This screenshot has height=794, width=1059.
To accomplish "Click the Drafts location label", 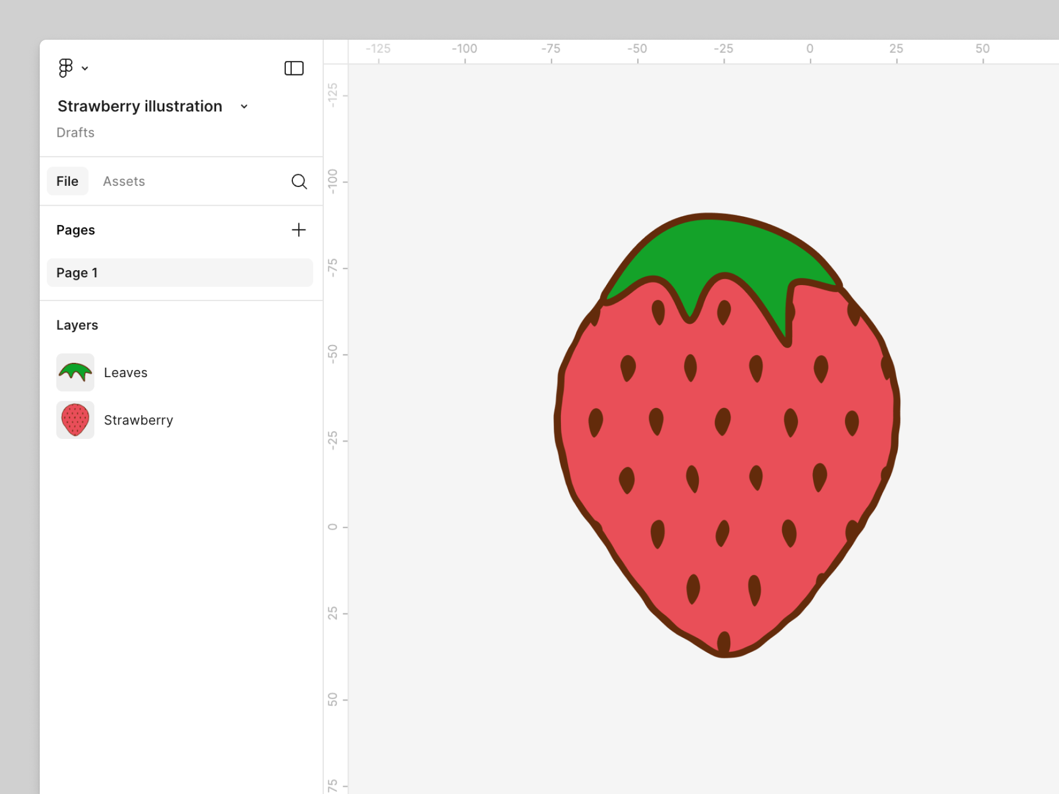I will pos(76,132).
